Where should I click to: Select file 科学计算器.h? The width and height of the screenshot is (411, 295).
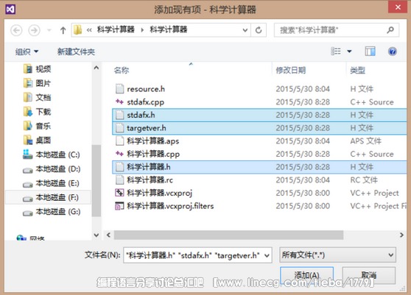259,167
